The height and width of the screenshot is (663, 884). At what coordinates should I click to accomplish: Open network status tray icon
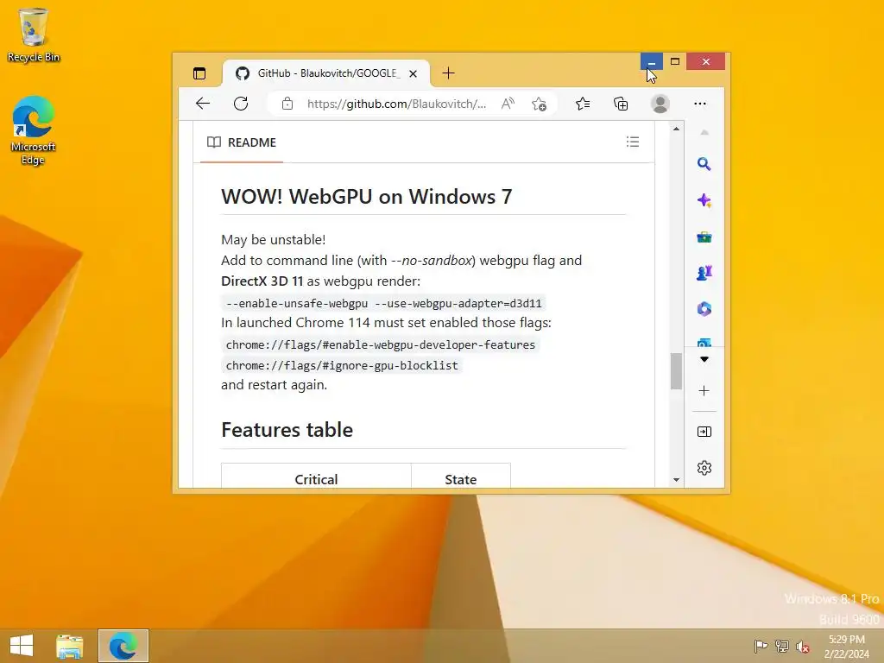782,646
